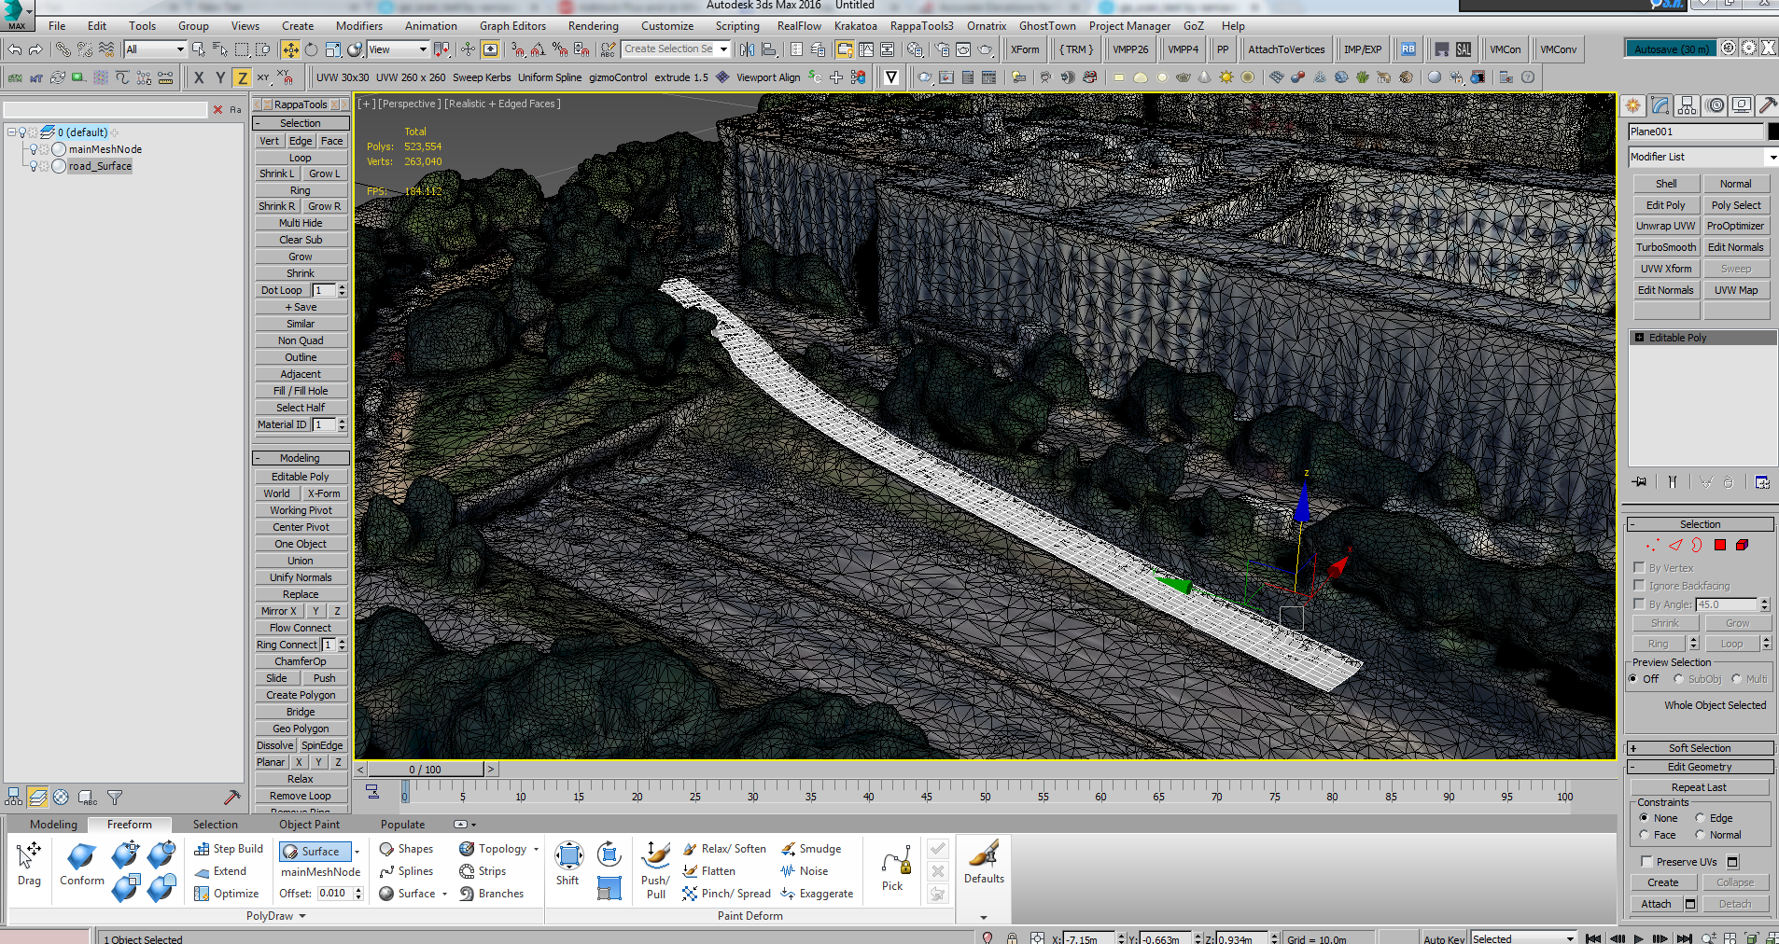Viewport: 1779px width, 944px height.
Task: Switch to the Populate ribbon tab
Action: click(402, 825)
